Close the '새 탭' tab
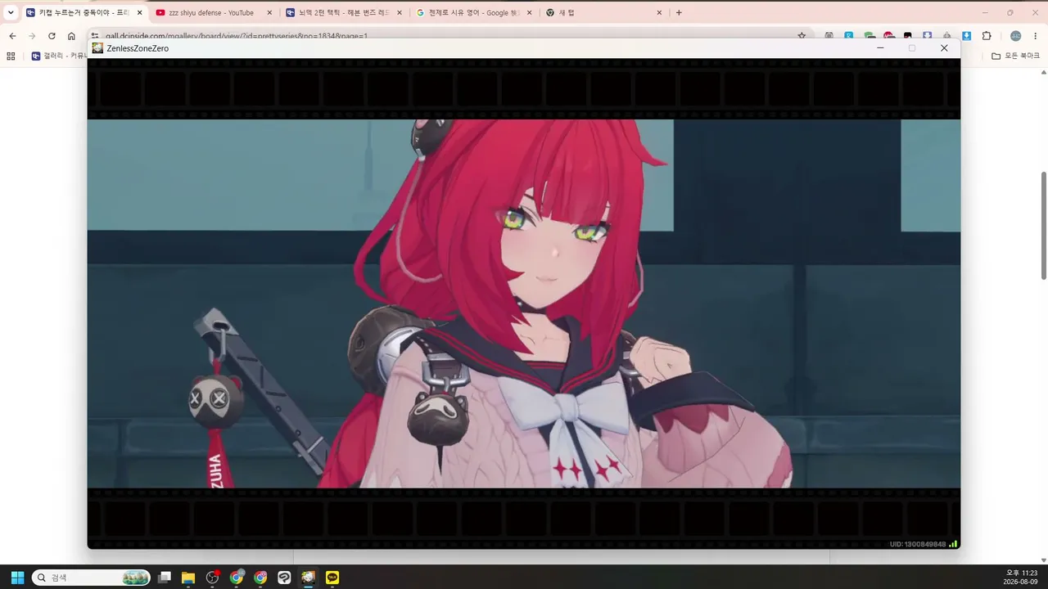This screenshot has height=589, width=1048. click(659, 13)
